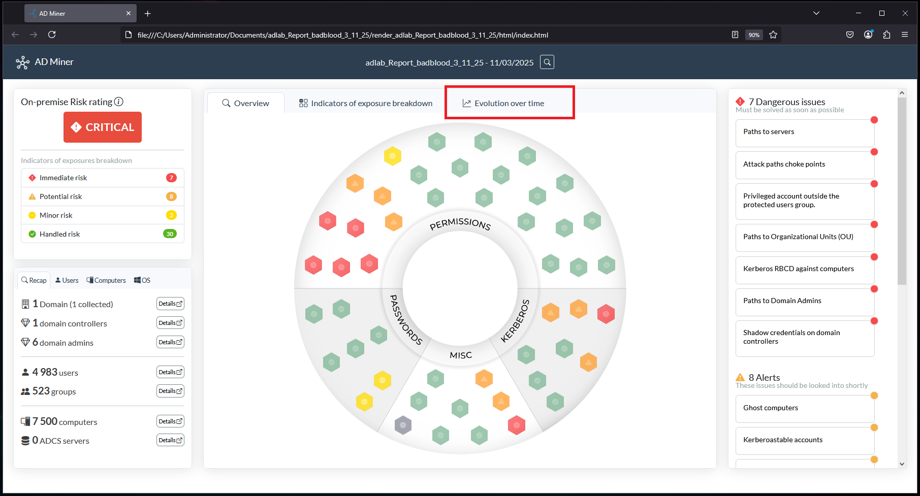
Task: Open the Firefox application hamburger menu
Action: click(905, 35)
